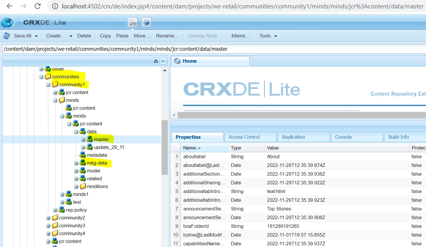Expand the cover node
This screenshot has width=426, height=247.
coord(41,69)
